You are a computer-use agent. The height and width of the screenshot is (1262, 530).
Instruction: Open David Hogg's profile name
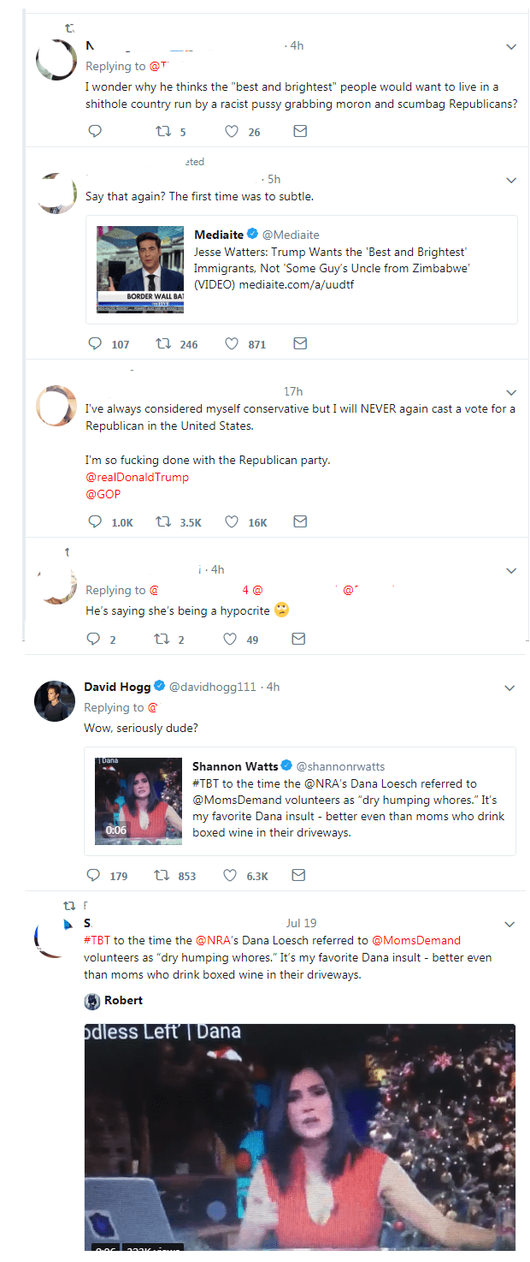pyautogui.click(x=116, y=687)
